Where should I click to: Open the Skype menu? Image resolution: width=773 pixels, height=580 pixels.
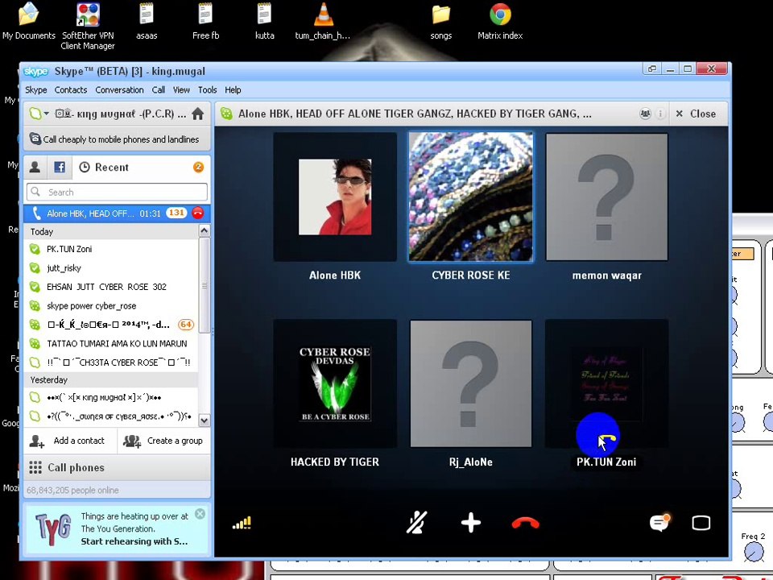click(x=36, y=89)
